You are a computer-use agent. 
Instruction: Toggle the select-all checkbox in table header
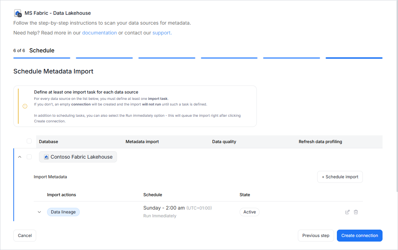pyautogui.click(x=29, y=141)
